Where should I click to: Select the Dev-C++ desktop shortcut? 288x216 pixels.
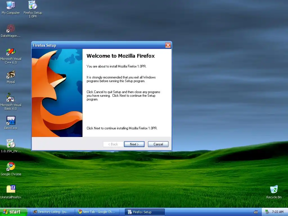11,123
